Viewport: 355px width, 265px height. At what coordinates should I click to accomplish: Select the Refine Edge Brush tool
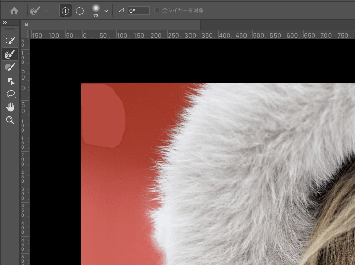pos(10,54)
